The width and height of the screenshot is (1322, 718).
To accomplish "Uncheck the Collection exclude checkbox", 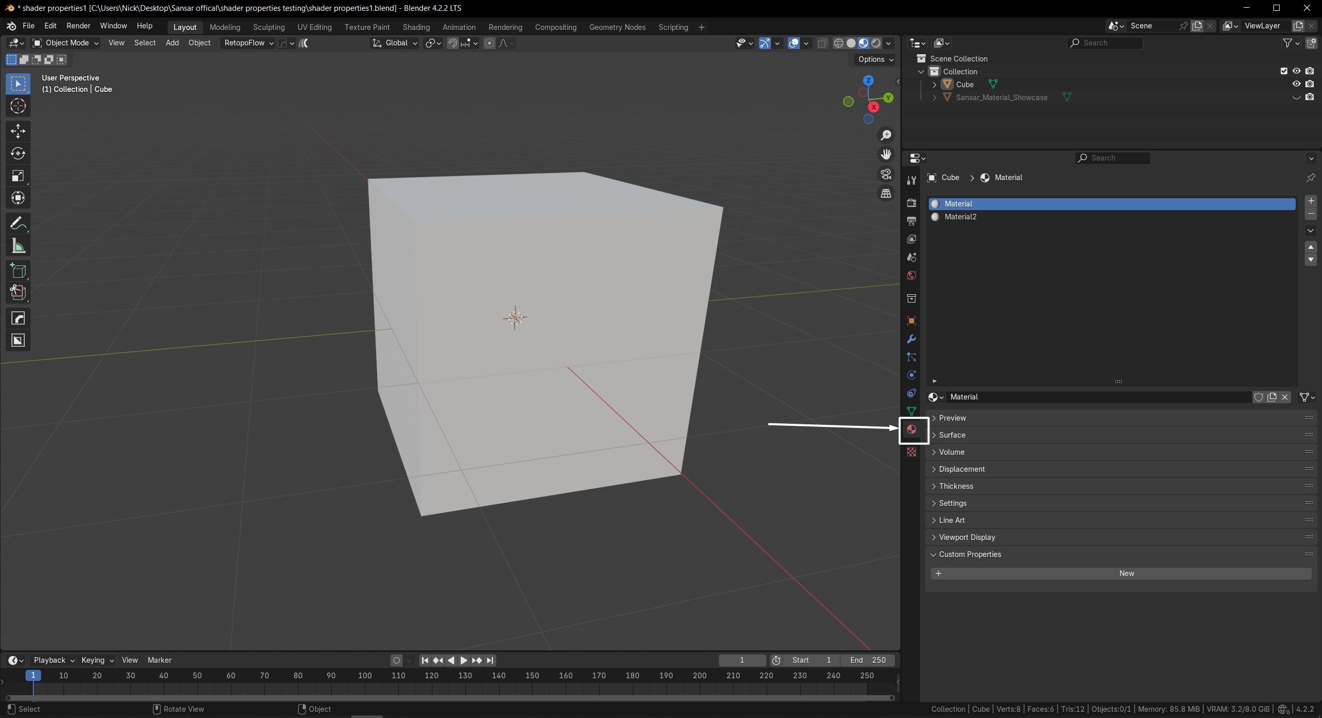I will coord(1283,71).
